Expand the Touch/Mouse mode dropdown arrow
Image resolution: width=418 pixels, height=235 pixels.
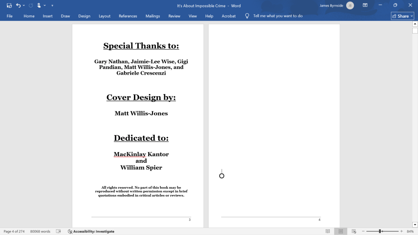tap(44, 6)
